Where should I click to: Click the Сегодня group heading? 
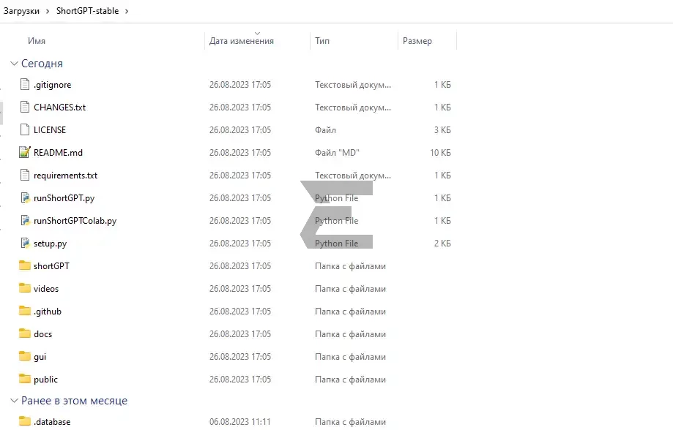[42, 64]
